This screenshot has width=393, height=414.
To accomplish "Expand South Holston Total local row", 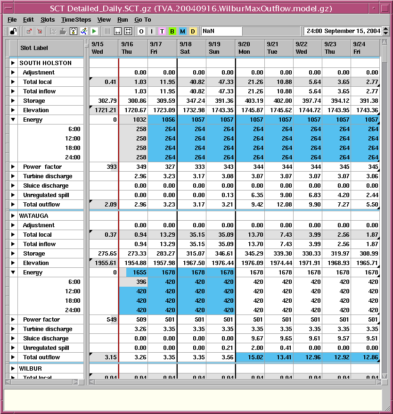I will click(x=13, y=82).
